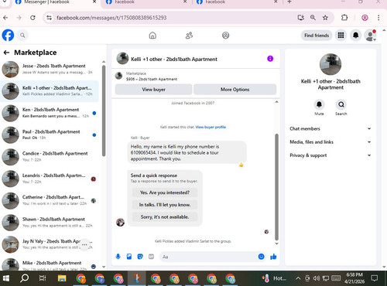The image size is (387, 286).
Task: Switch to the second Facebook browser tab
Action: (146, 2)
